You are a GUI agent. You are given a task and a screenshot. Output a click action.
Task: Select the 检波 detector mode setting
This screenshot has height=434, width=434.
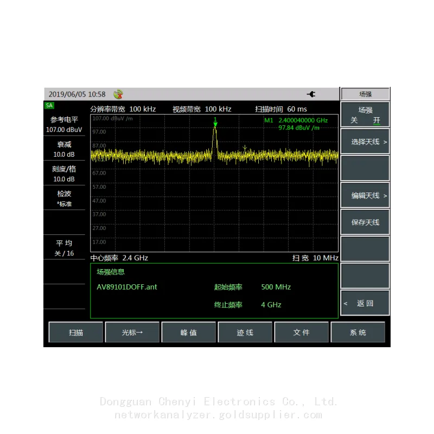click(x=64, y=198)
